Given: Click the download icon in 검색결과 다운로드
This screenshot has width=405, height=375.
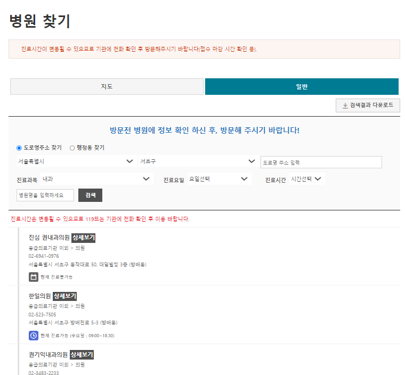Looking at the screenshot, I should click(345, 105).
